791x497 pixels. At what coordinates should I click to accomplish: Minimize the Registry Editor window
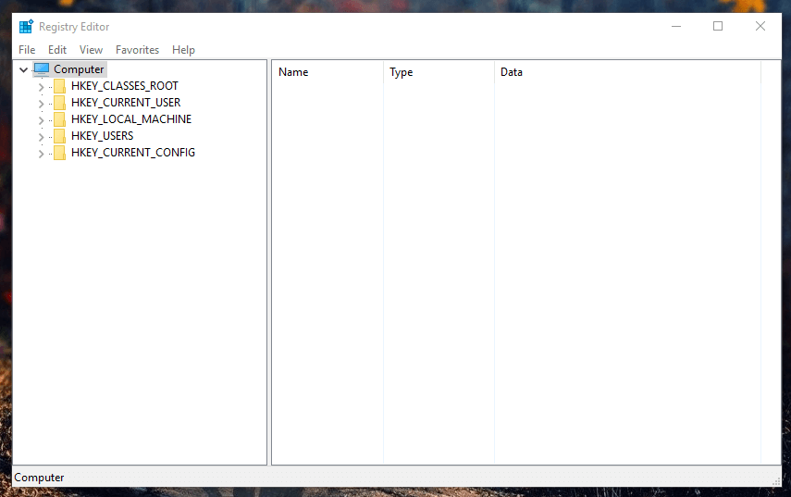coord(676,26)
